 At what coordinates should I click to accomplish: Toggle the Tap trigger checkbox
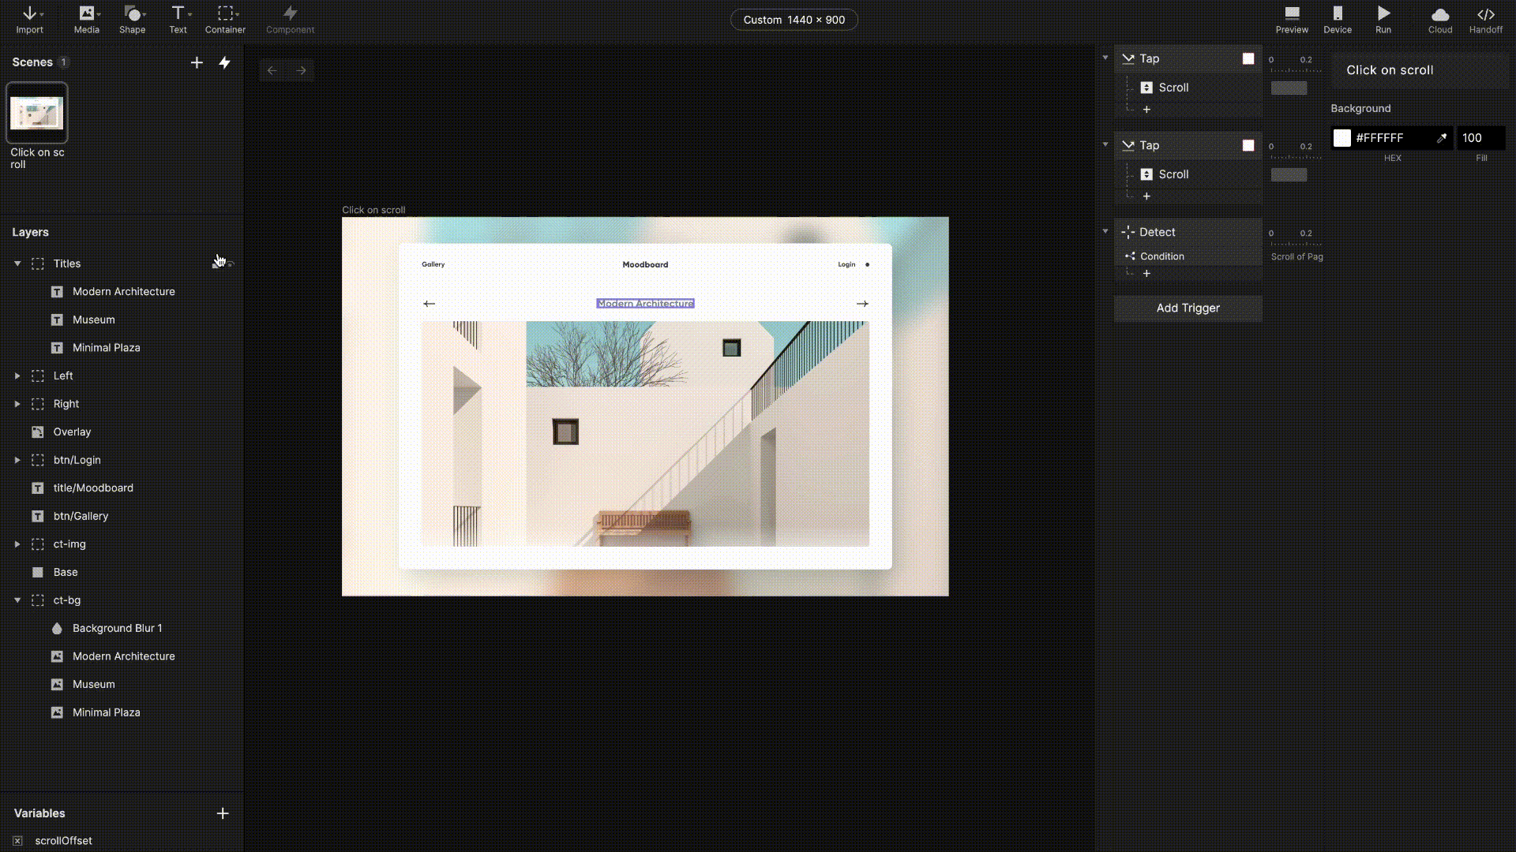(1248, 58)
